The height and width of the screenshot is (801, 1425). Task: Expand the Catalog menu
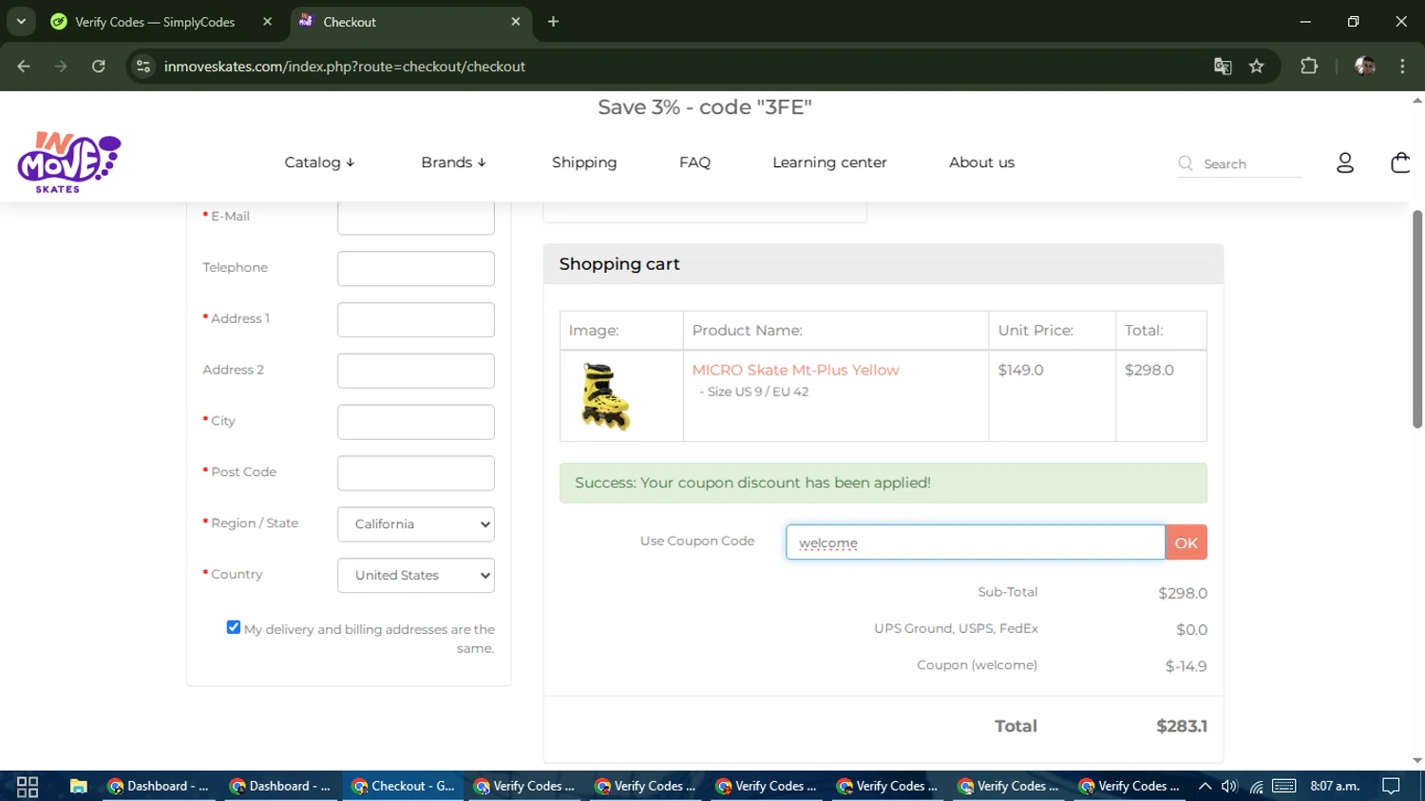tap(319, 162)
